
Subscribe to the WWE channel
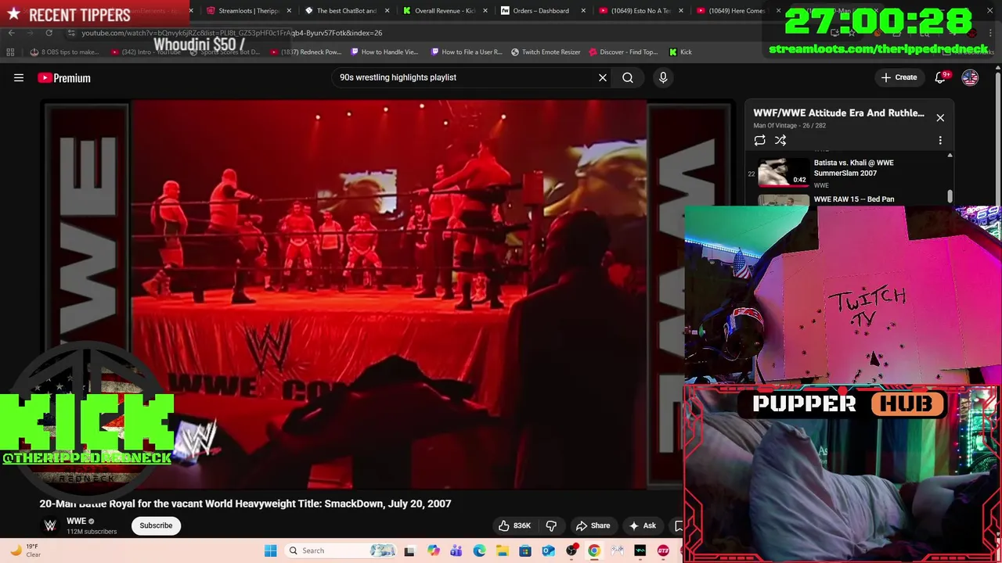pos(156,525)
